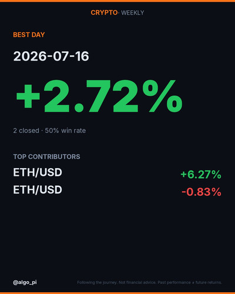Click the TOP CONTRIBUTORS heading
The height and width of the screenshot is (294, 235).
[46, 156]
